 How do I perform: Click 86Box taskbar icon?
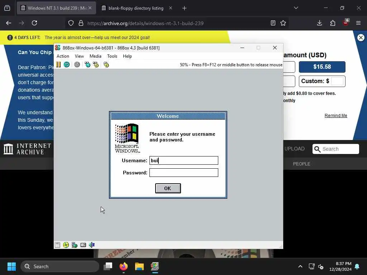point(155,266)
